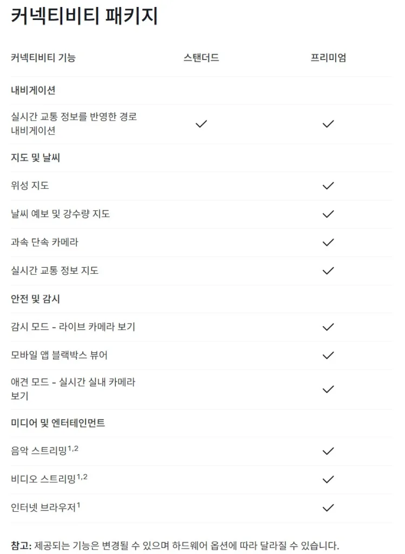This screenshot has height=554, width=405.
Task: Click the checkmark for 인터넷 브라우저
Action: (328, 507)
